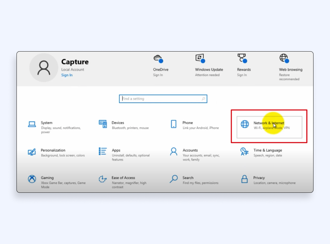Select the Apps list icon
The width and height of the screenshot is (330, 244).
[103, 151]
